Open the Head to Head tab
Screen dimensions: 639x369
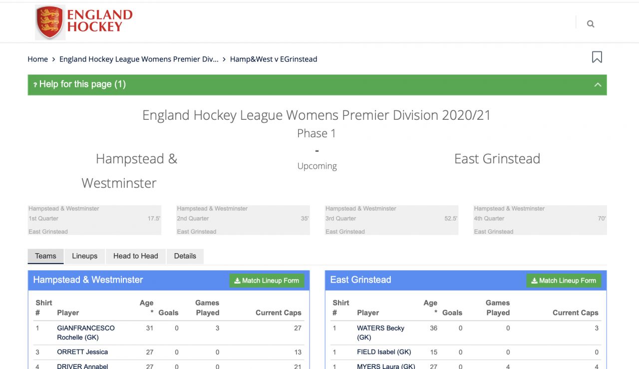135,256
